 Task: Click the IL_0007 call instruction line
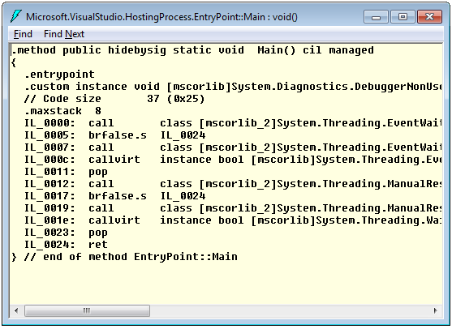tap(233, 147)
